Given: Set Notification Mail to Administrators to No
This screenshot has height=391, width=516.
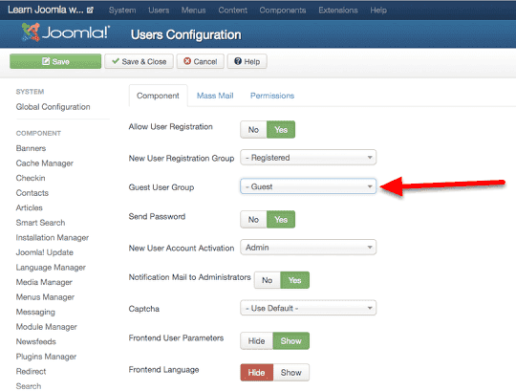Looking at the screenshot, I should pos(268,280).
